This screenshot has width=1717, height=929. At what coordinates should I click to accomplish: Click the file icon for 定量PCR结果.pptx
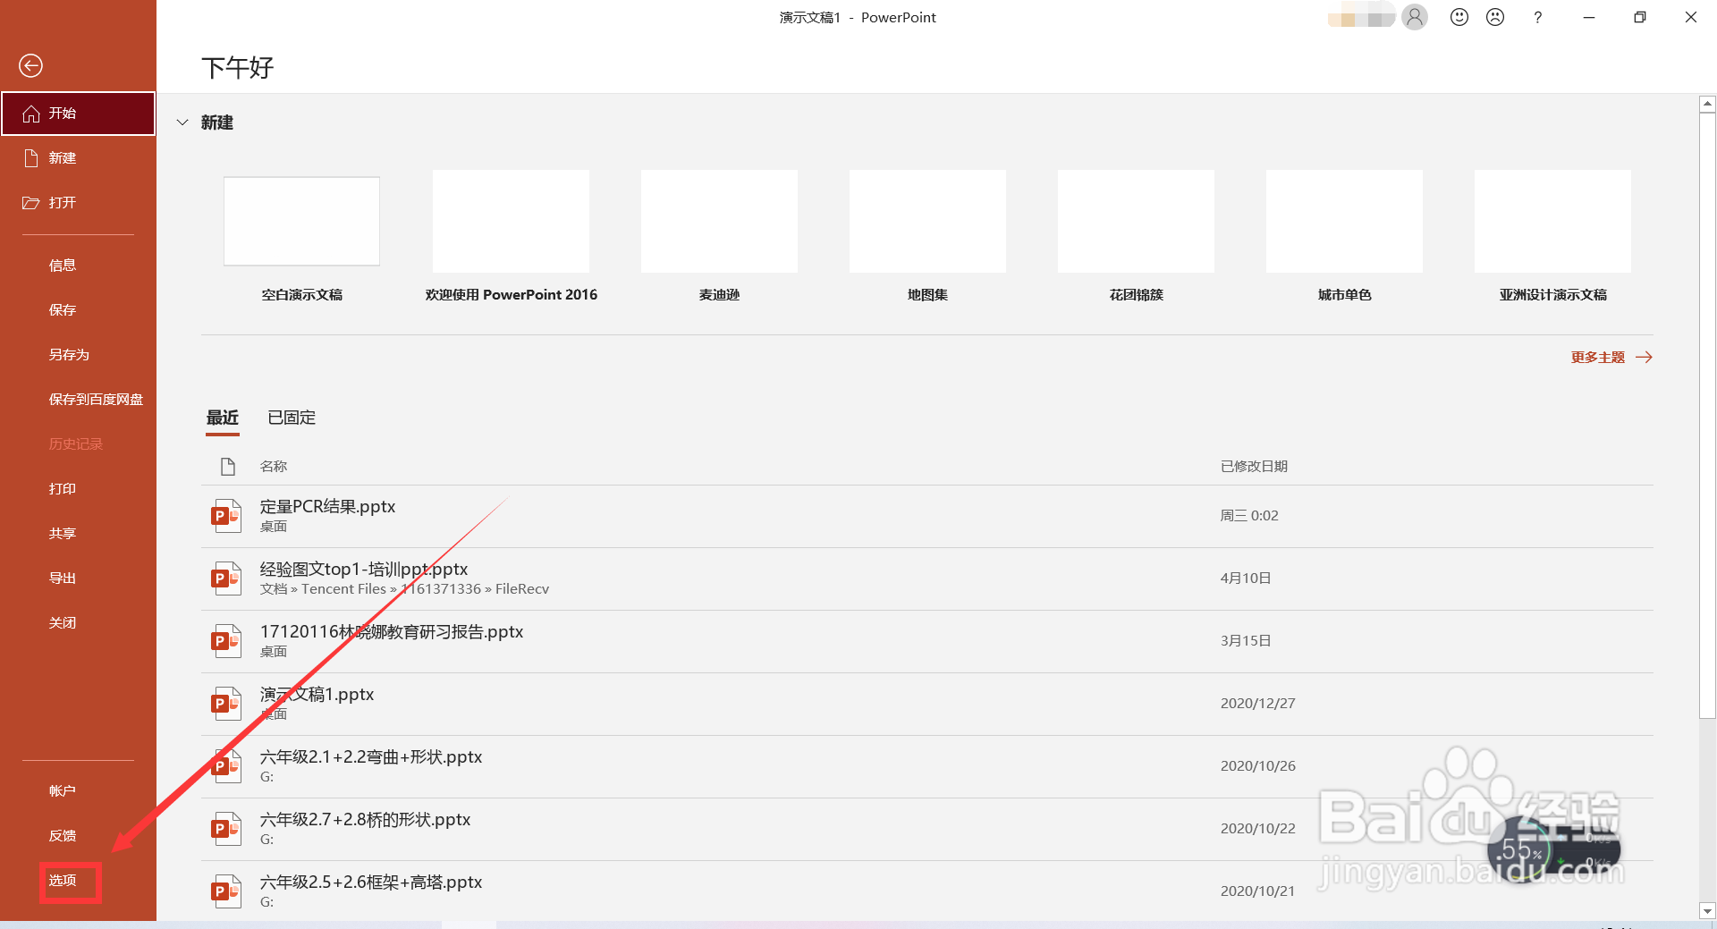click(x=226, y=516)
